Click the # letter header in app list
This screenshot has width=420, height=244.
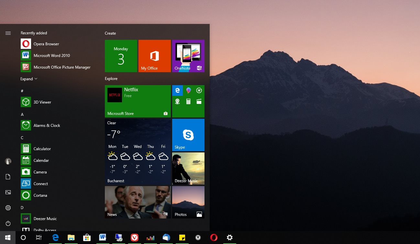coord(22,91)
